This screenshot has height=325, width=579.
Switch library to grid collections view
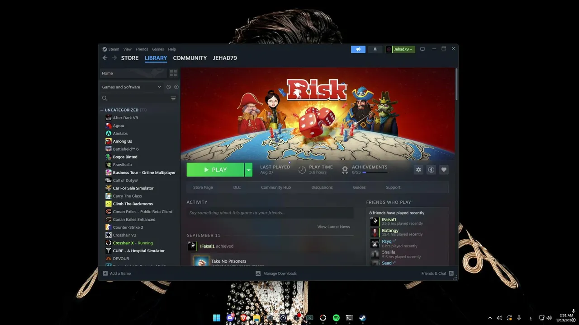pyautogui.click(x=173, y=73)
